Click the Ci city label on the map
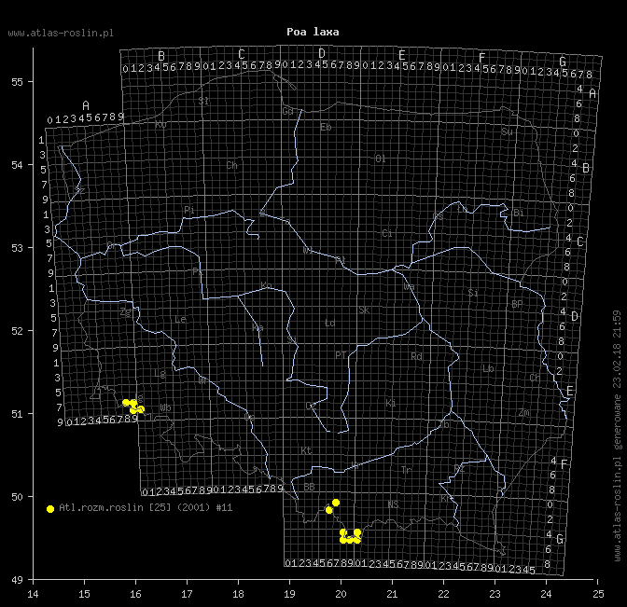Screen dimensions: 627x607 point(387,233)
